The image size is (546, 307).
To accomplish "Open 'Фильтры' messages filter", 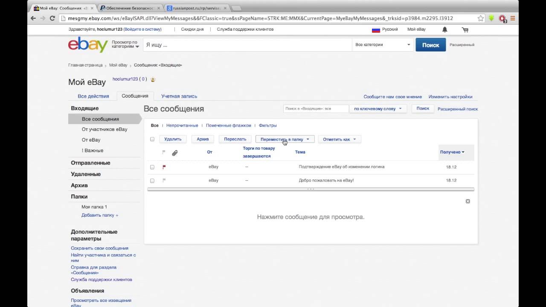I will click(268, 125).
